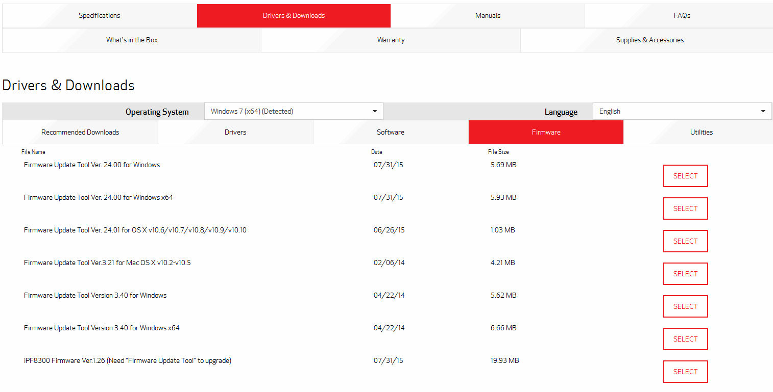Image resolution: width=773 pixels, height=392 pixels.
Task: Select Firmware Update Tool Ver.3.21 for Mac
Action: 685,273
